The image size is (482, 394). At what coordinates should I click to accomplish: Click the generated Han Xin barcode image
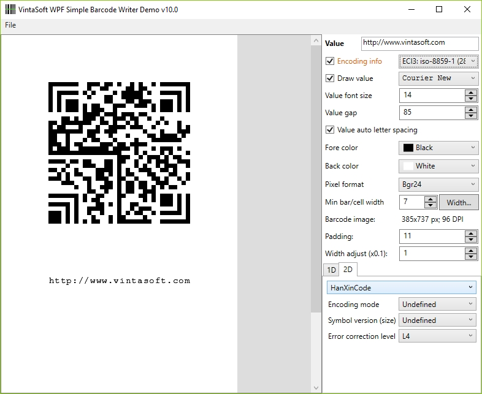pyautogui.click(x=119, y=153)
